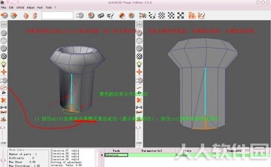271x167 pixels.
Task: Click 'Number of parts : 1' text
Action: tap(23, 154)
